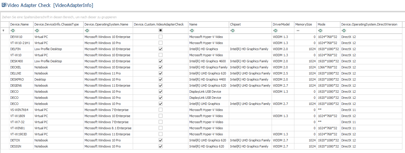Click DirectX 11 cell in VT-WIN81 row

371,128
